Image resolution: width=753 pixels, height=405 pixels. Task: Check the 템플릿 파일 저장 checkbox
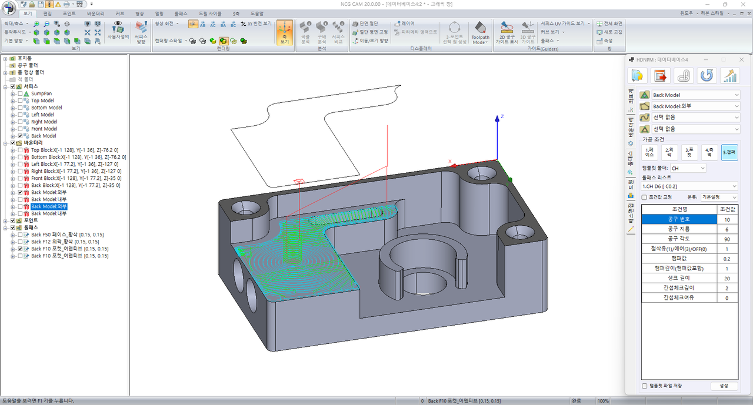645,386
